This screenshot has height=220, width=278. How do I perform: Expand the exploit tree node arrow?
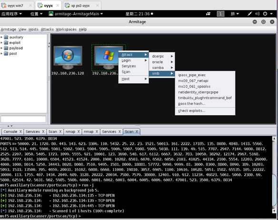point(1,43)
